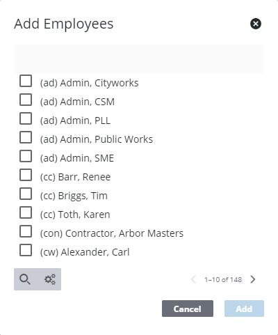The width and height of the screenshot is (278, 335).
Task: Open the gears settings icon
Action: click(50, 279)
